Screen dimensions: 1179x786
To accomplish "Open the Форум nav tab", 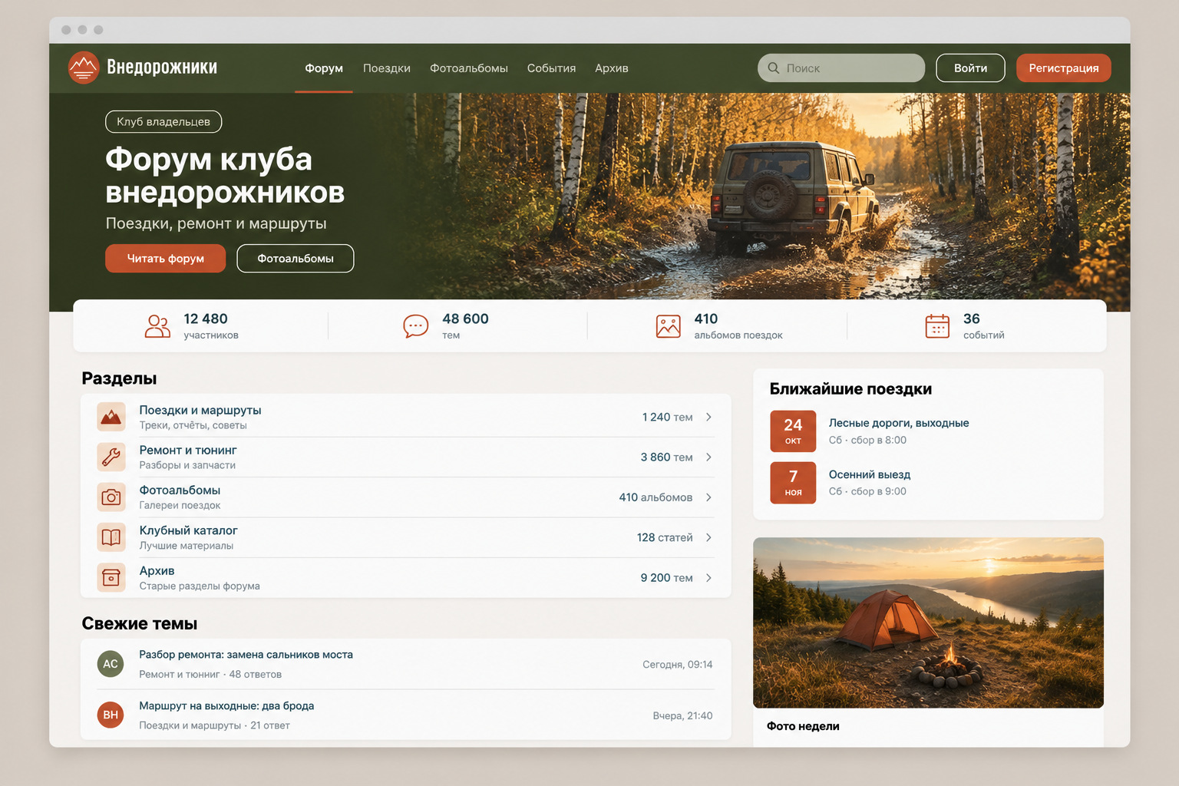I will 324,68.
